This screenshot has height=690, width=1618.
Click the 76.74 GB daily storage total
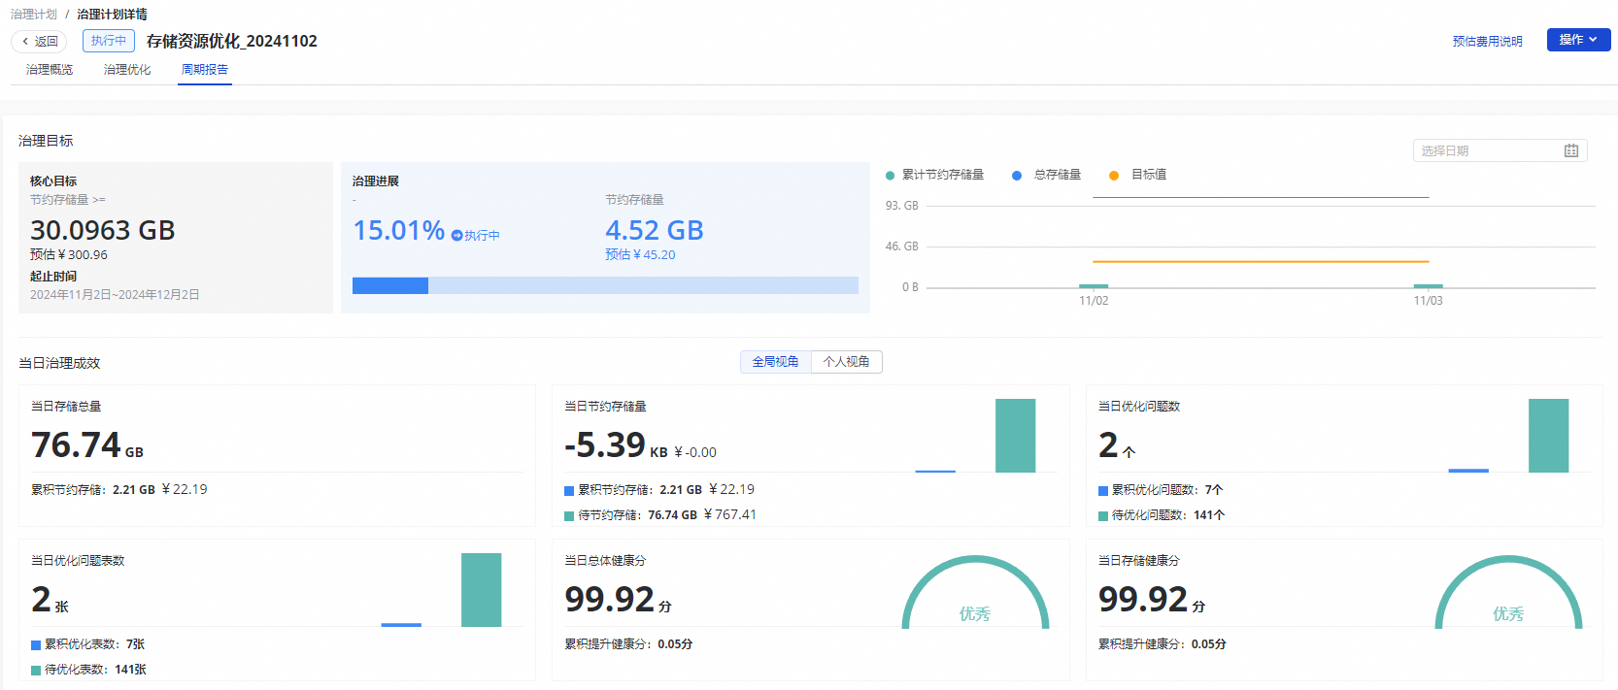87,444
